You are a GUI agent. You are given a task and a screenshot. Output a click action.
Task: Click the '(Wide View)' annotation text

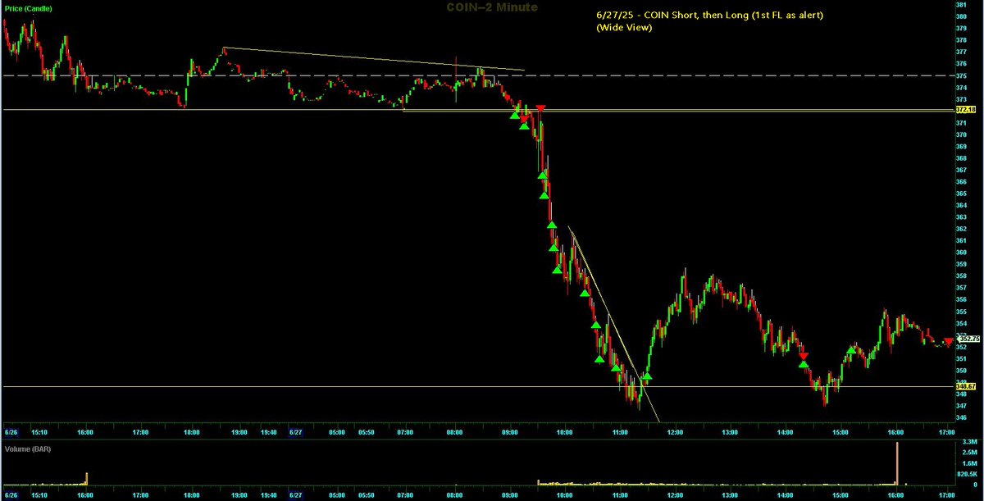pos(625,27)
